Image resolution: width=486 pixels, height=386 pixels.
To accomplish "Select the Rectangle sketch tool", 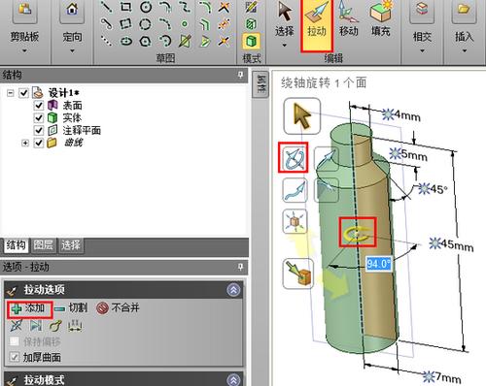I will coord(126,7).
